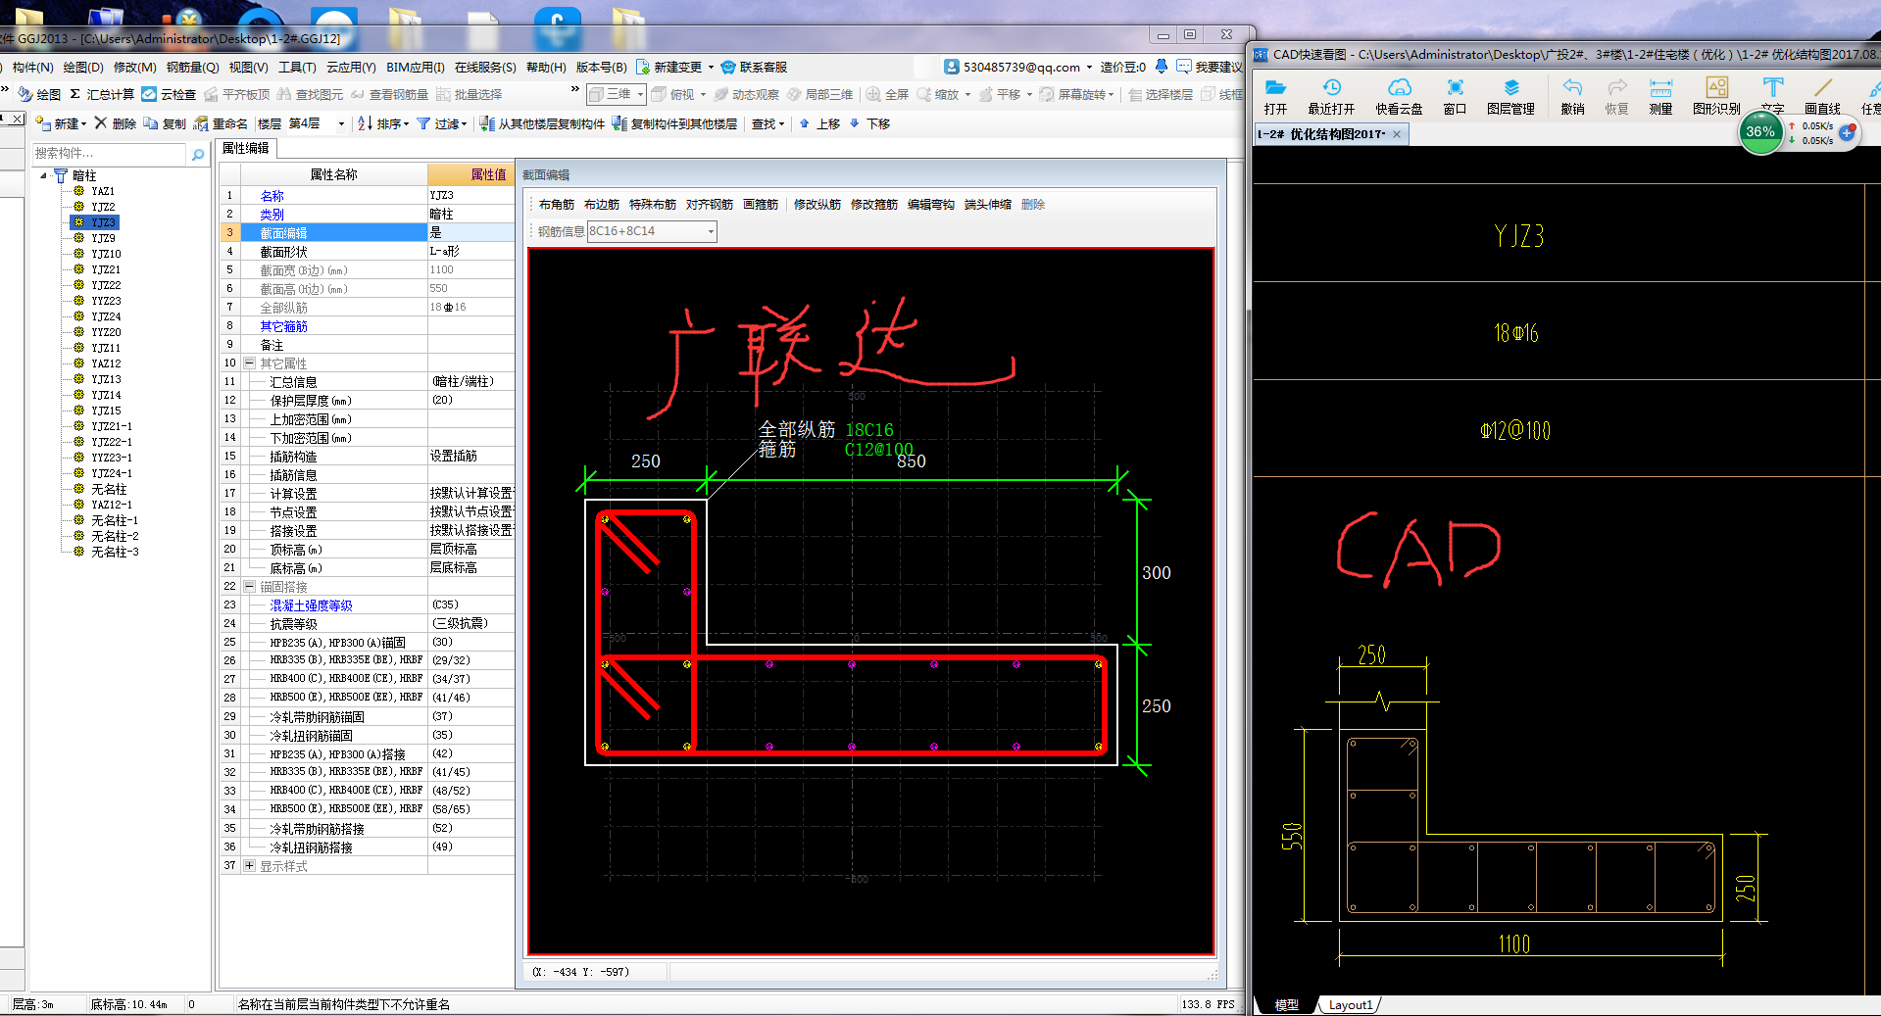1881x1016 pixels.
Task: Click 布角筋 in section editor
Action: [556, 204]
